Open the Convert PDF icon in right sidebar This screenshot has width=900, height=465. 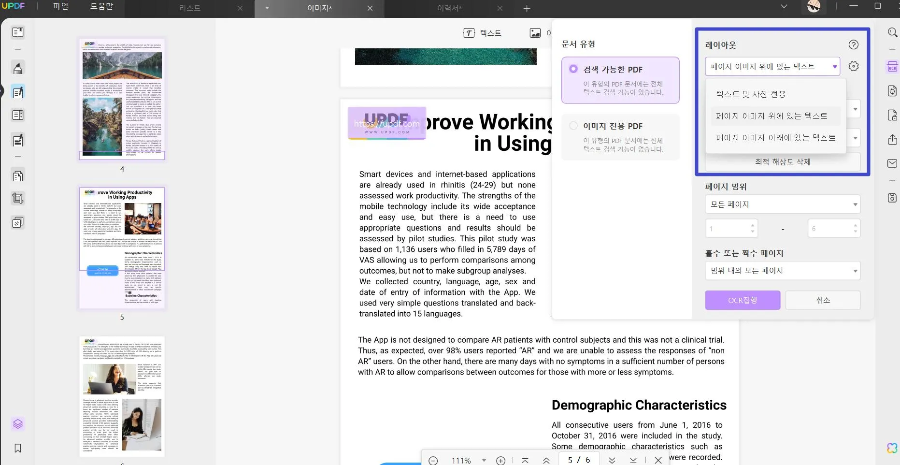point(892,91)
